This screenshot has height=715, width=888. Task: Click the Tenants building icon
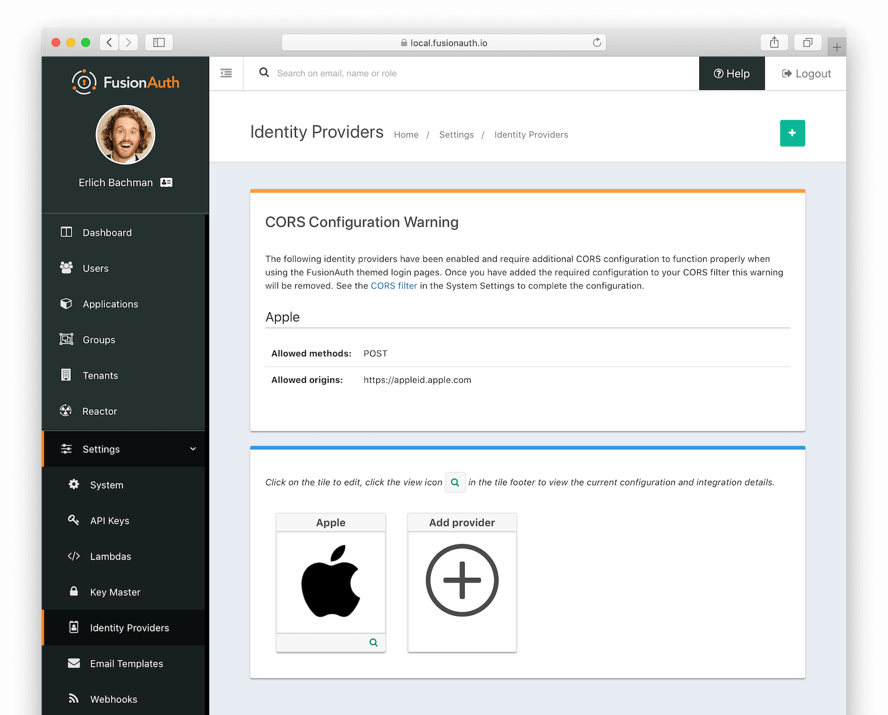(66, 375)
